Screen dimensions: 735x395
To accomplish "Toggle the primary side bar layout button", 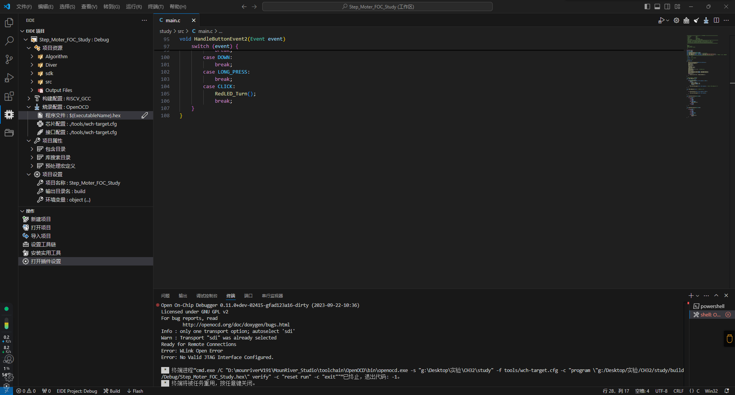I will 647,7.
